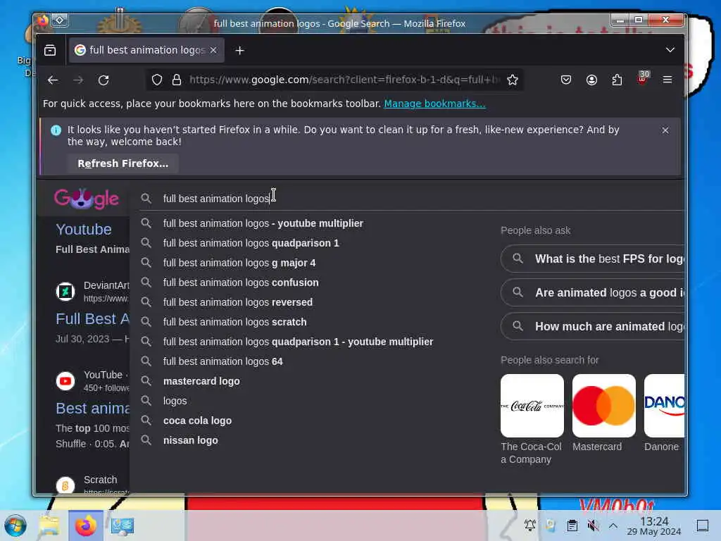
Task: Click the Scratch site favicon
Action: click(65, 485)
